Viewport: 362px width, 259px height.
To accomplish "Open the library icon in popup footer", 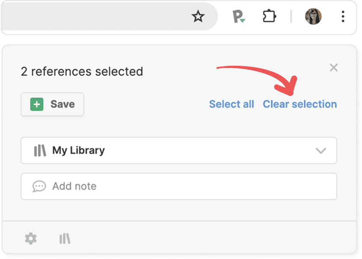I will coord(65,238).
